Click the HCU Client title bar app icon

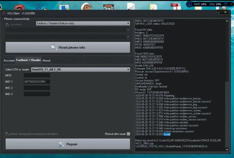[x=4, y=13]
